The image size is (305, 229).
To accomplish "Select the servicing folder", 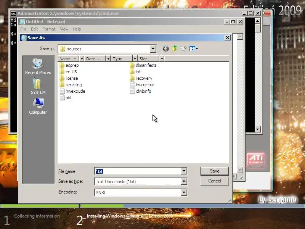I will (71, 85).
